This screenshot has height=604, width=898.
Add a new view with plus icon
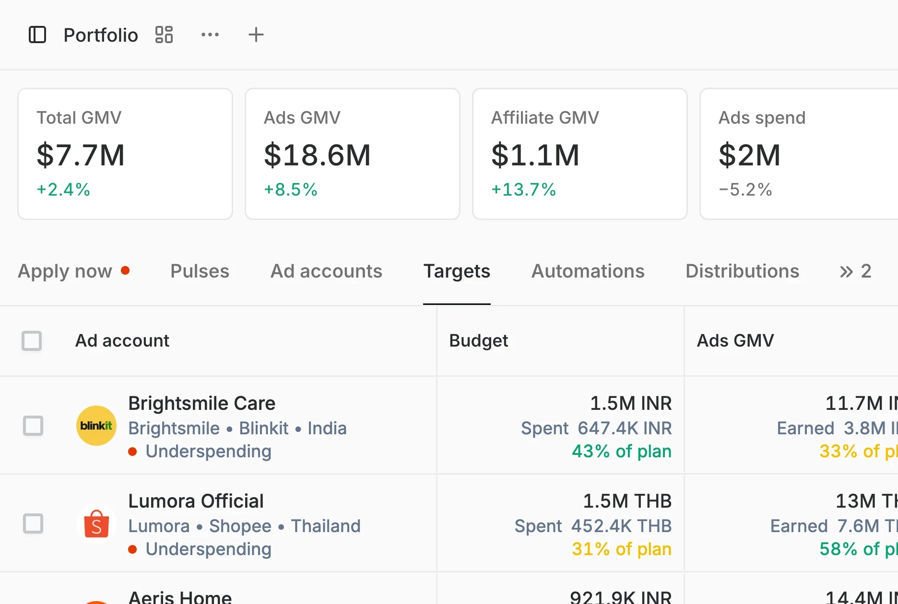pyautogui.click(x=256, y=35)
